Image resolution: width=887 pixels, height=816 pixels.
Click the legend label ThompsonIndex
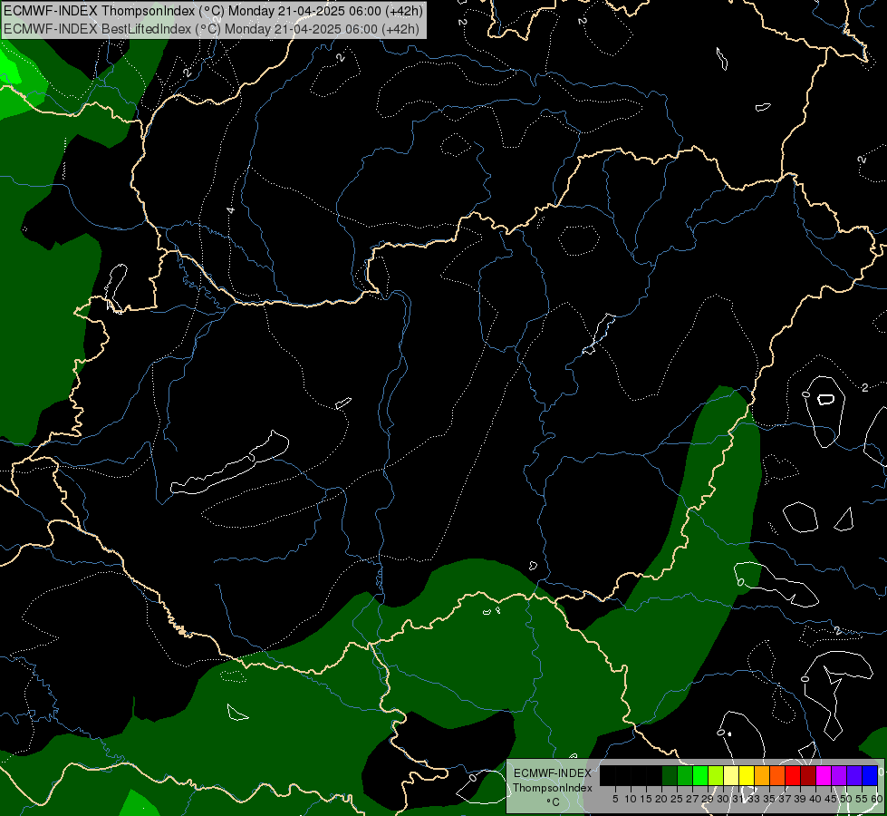click(x=552, y=788)
